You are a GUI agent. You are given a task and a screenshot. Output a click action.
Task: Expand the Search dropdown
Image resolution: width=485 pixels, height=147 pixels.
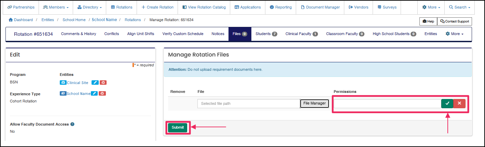[459, 7]
